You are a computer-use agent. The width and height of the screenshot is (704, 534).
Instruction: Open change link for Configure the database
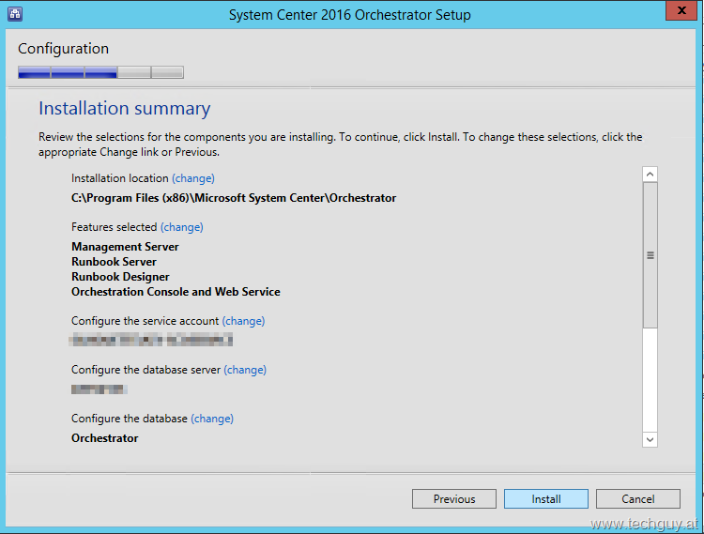(212, 419)
